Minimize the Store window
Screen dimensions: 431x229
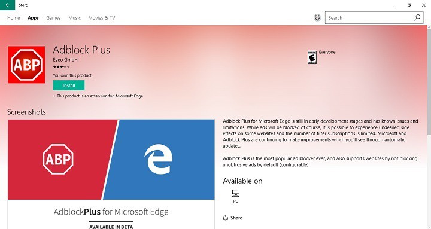point(394,5)
